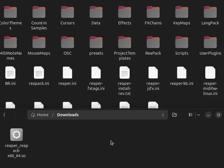Select the reaper-fxtags.ini file icon

[x=96, y=73]
